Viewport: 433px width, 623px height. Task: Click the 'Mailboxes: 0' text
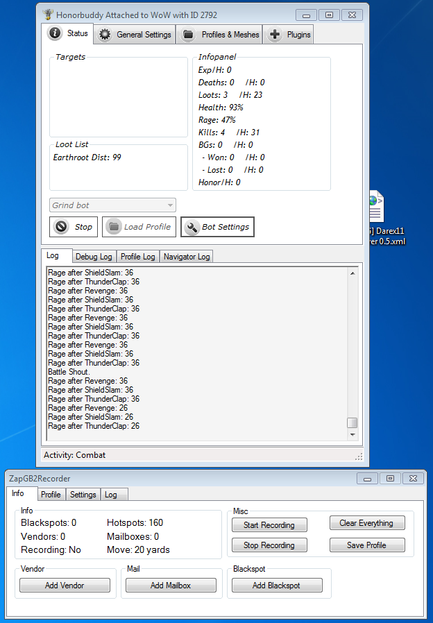pos(133,536)
